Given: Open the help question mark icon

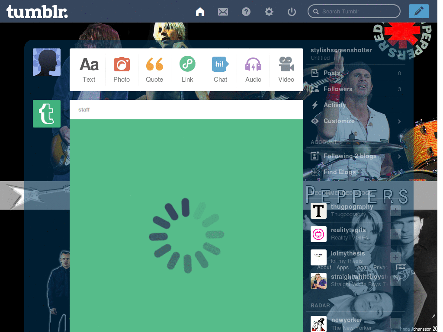Looking at the screenshot, I should pos(246,12).
